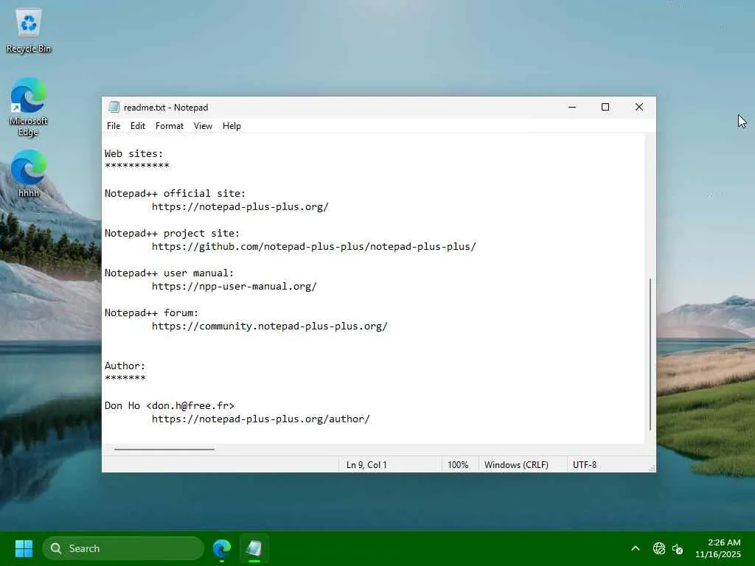Open the Edit menu
This screenshot has width=755, height=566.
[138, 125]
